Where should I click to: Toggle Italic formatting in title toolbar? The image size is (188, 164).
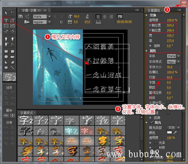click(61, 16)
